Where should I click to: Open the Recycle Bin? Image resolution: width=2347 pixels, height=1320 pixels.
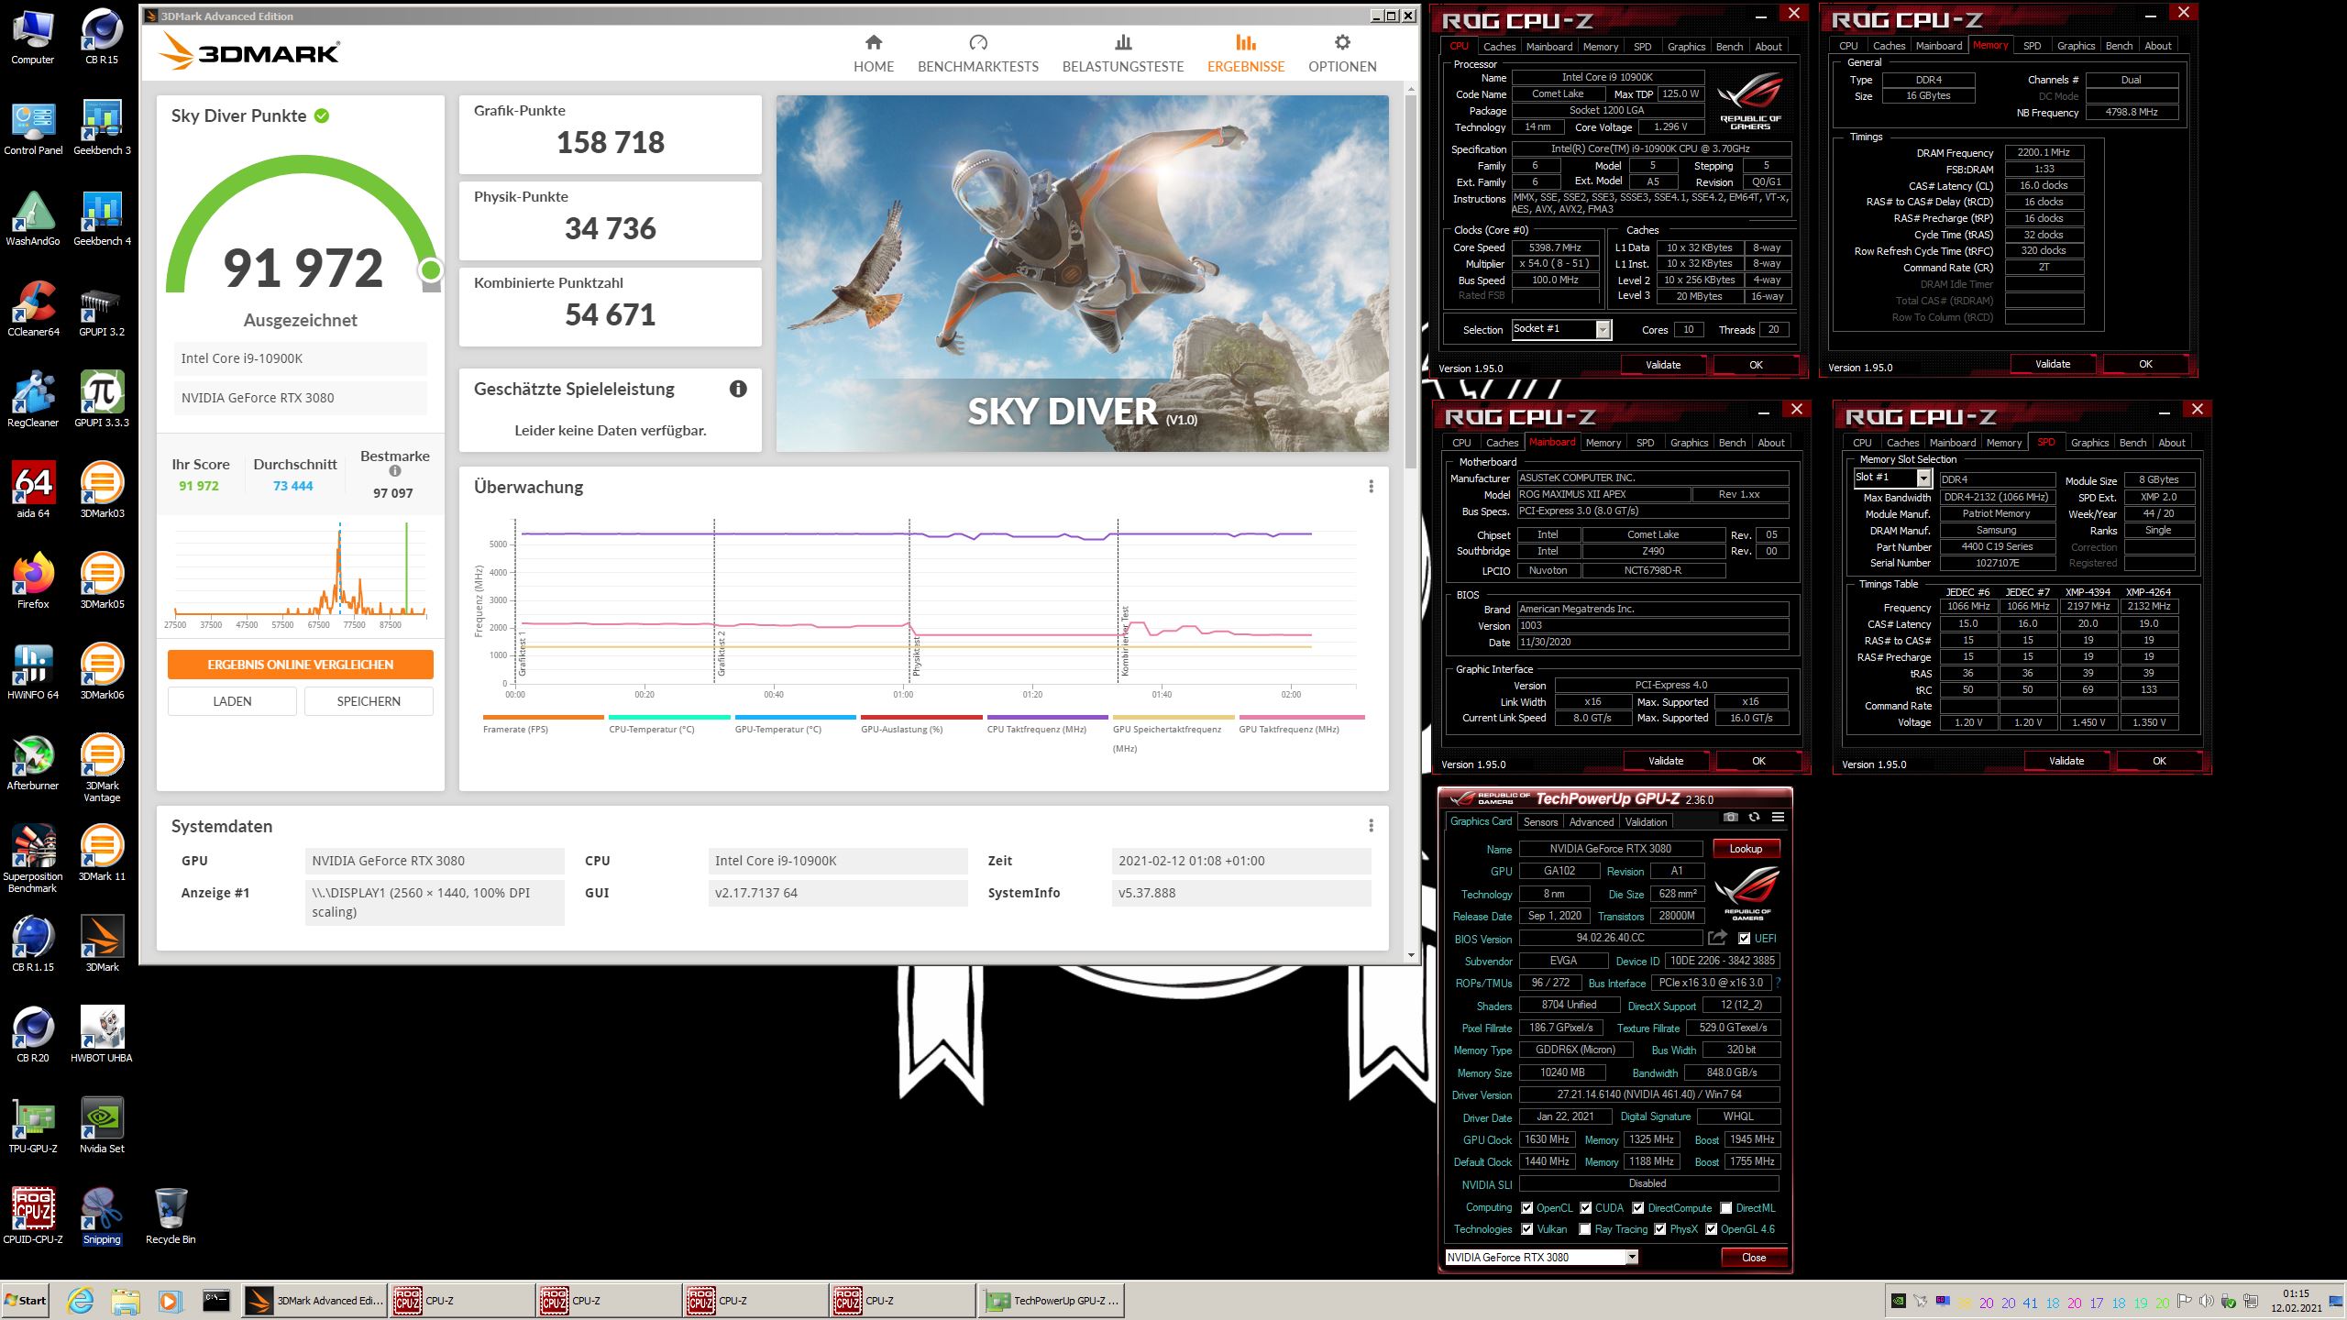pyautogui.click(x=171, y=1216)
